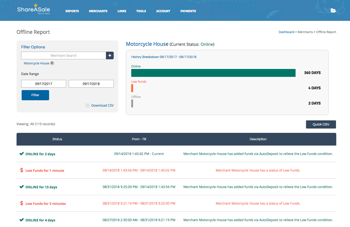350x227 pixels.
Task: Click the green checkmark for ONLINE 2 days
Action: 22,154
